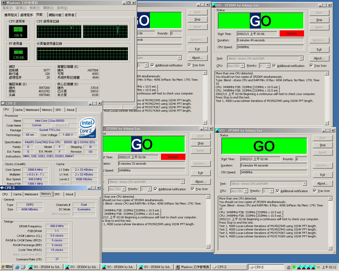
Task: Click red PAGING indicator in 49-seconds SP2004 window
Action: point(292,34)
